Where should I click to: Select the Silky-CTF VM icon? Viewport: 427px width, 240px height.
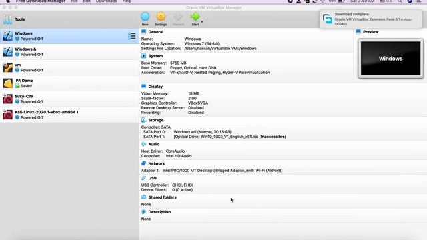click(7, 99)
